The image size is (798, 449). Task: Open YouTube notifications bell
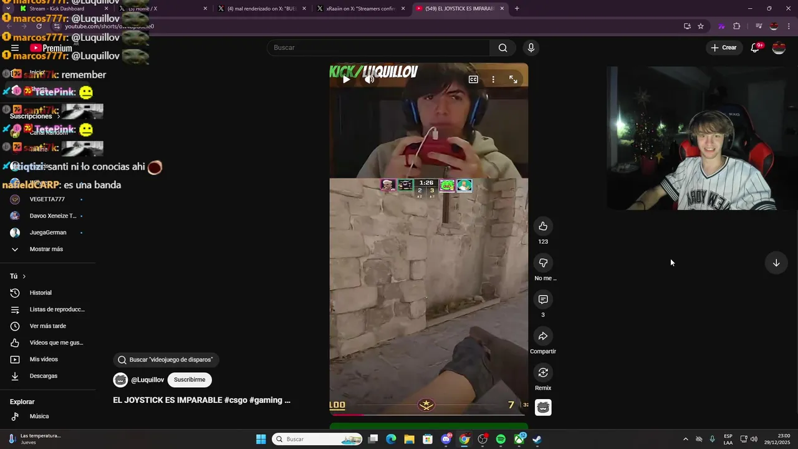756,47
